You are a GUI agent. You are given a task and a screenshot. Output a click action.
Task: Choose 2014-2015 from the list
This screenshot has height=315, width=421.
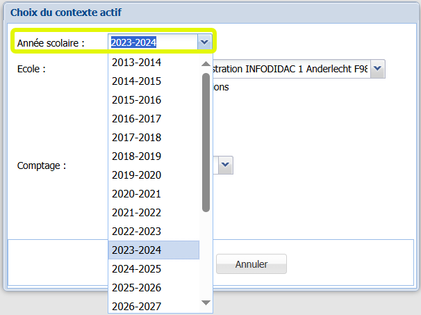pos(137,81)
